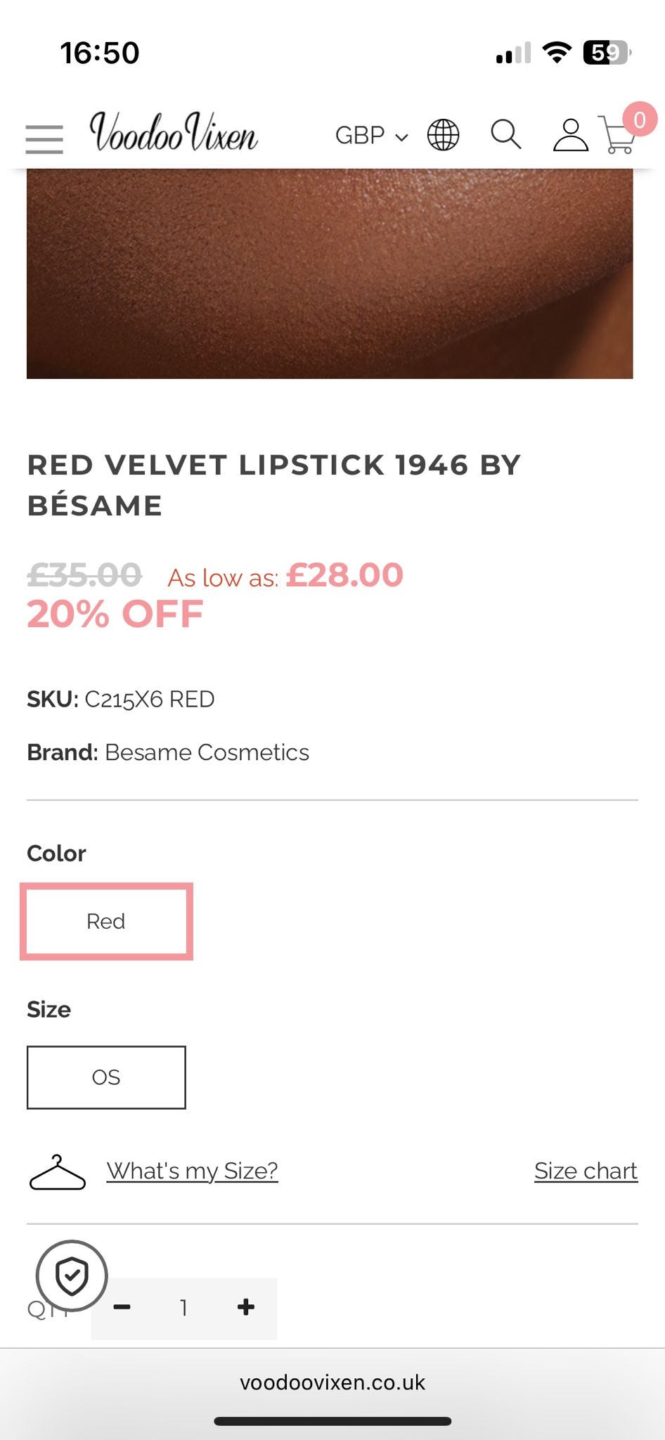
Task: Tap the lipstick product image
Action: coord(330,274)
